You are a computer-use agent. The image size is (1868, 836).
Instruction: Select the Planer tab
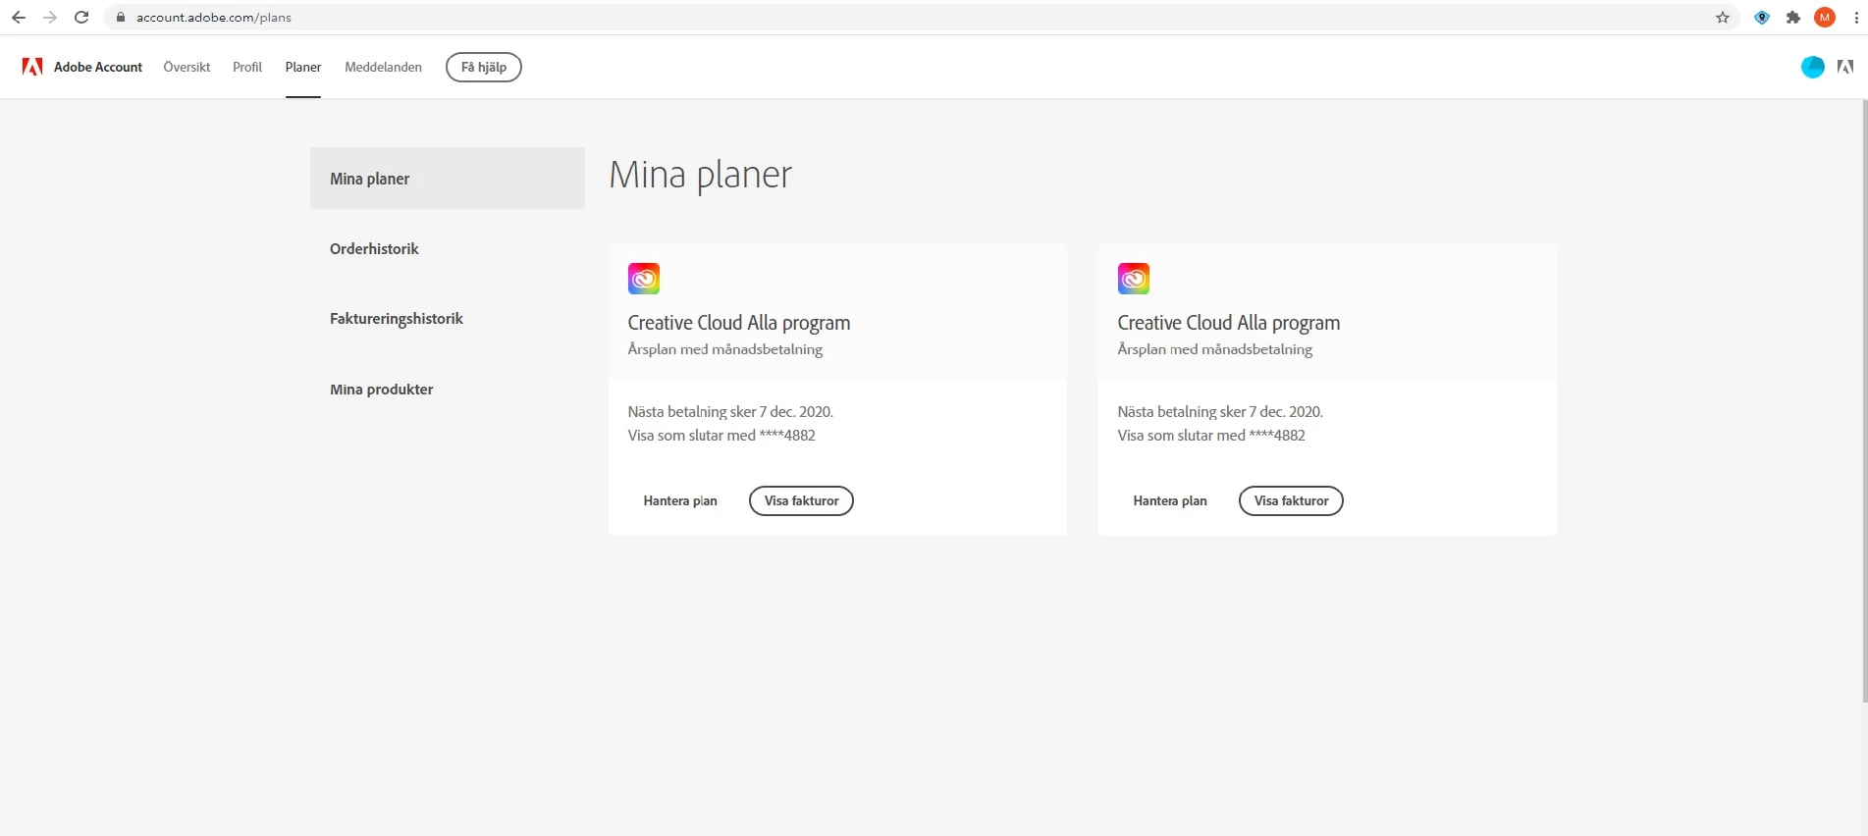click(303, 67)
